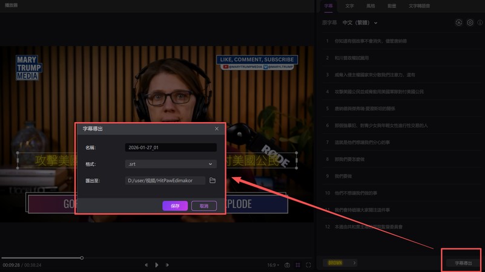Toggle the crop grid icon in the player
Viewport: 485px width, 272px height.
click(x=298, y=265)
